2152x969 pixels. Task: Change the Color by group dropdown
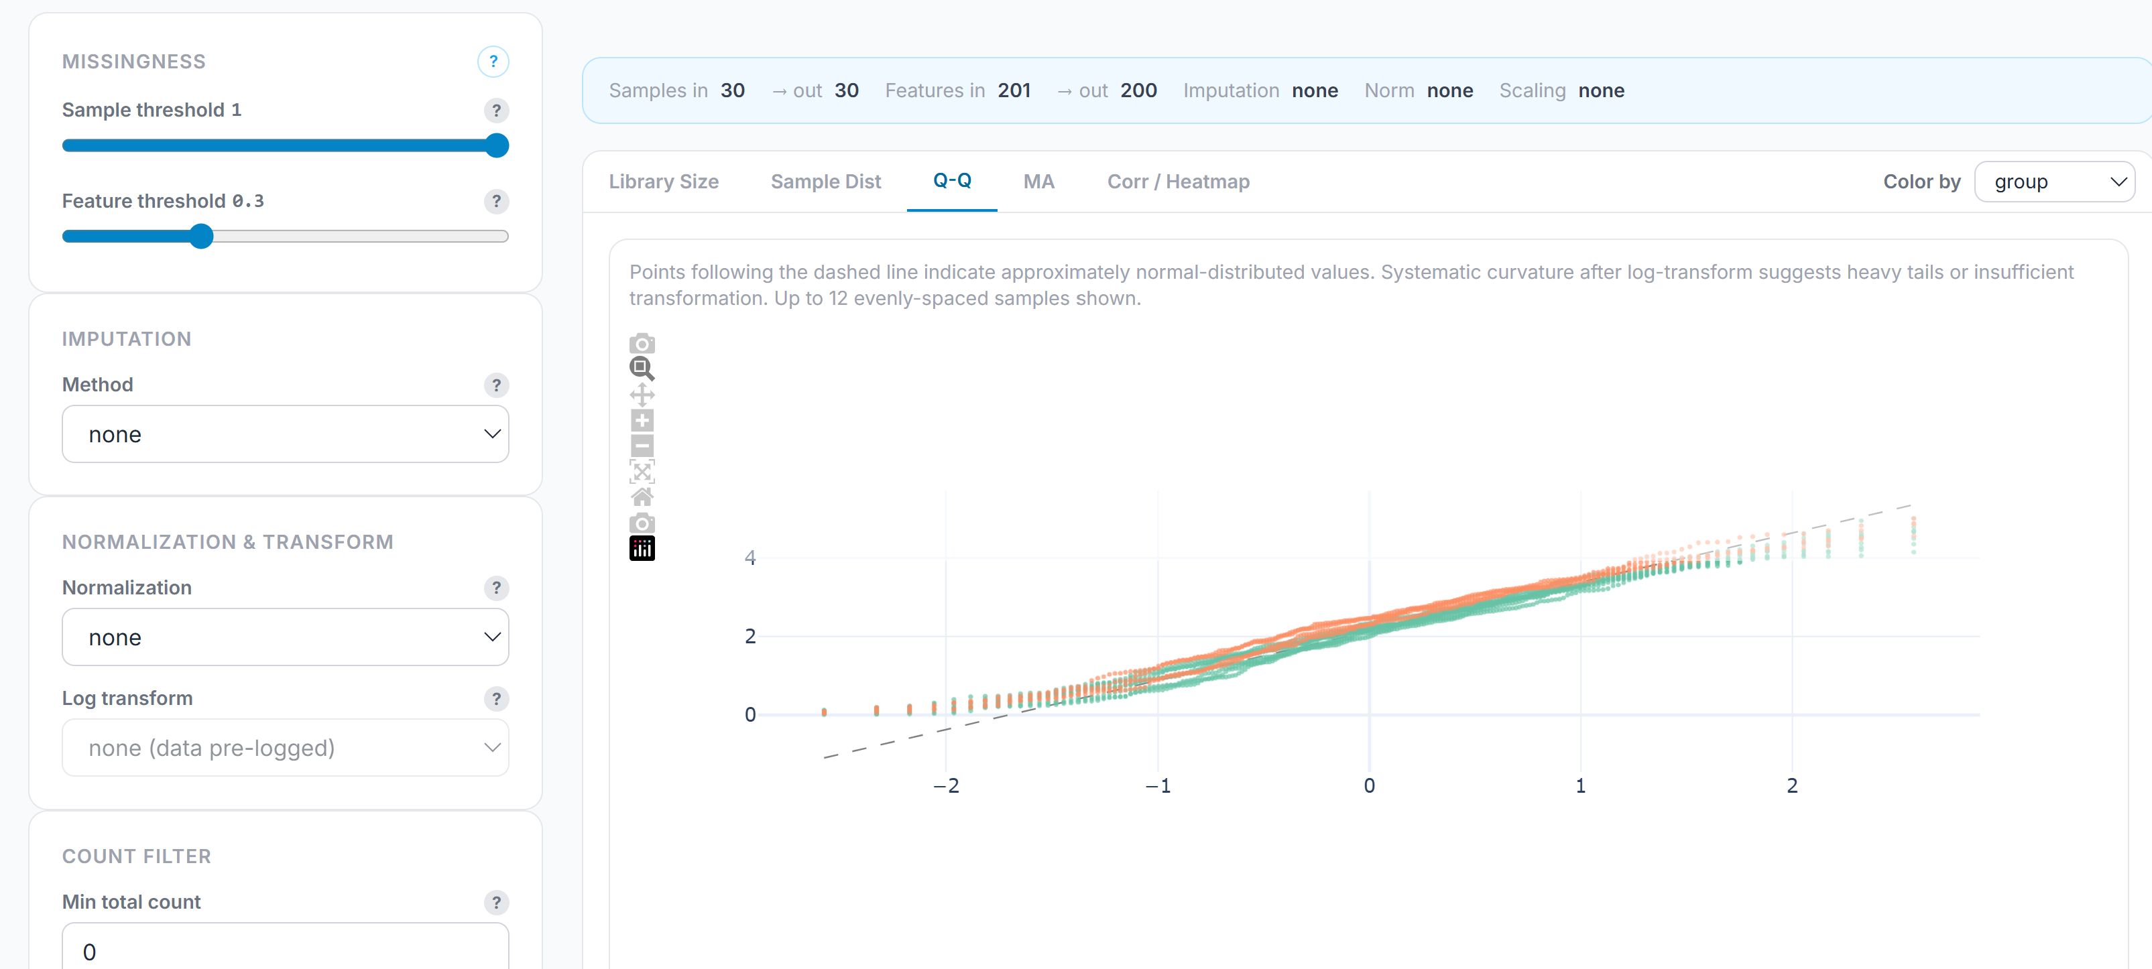[2054, 182]
